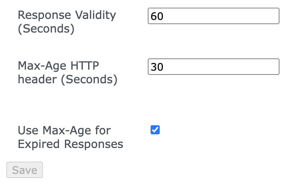Click the "Response Validity (Seconds)" label
The width and height of the screenshot is (297, 184).
(x=67, y=22)
